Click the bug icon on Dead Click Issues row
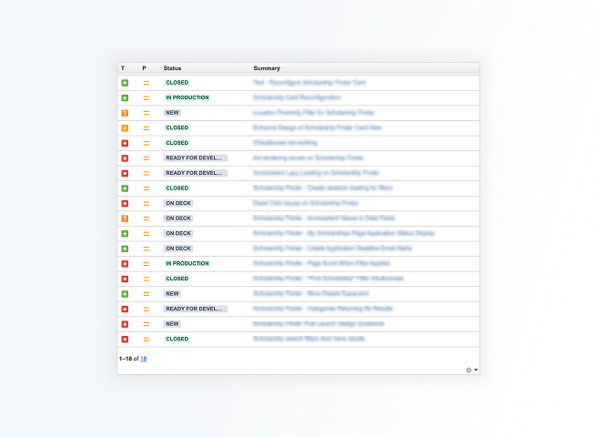 tap(125, 203)
